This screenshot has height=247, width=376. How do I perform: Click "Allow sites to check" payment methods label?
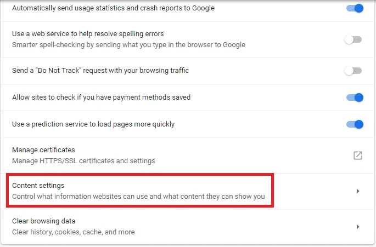click(101, 97)
